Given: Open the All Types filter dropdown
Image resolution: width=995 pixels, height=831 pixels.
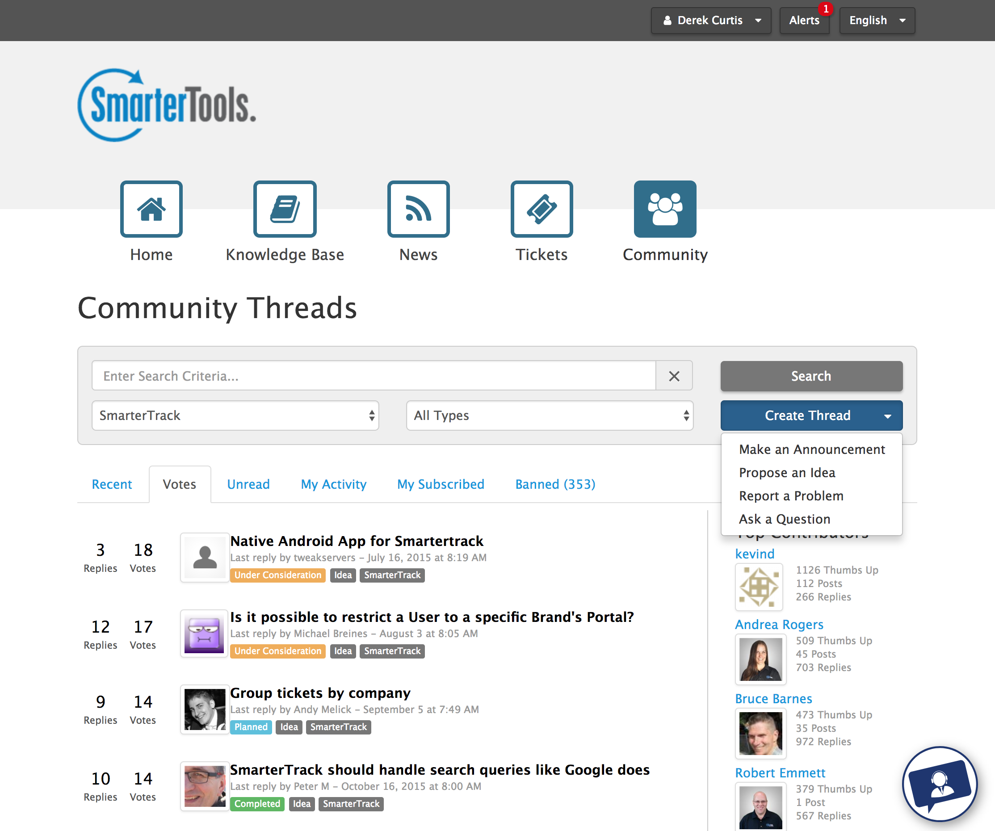Looking at the screenshot, I should (550, 415).
